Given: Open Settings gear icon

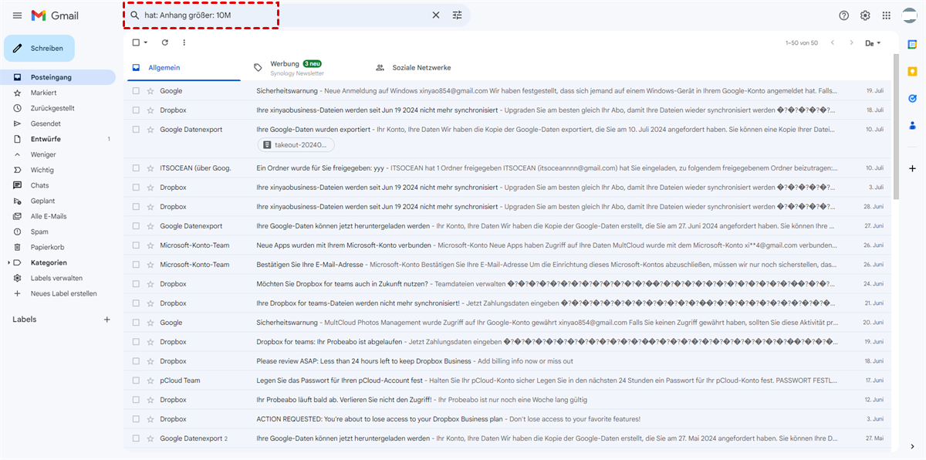Looking at the screenshot, I should 865,15.
